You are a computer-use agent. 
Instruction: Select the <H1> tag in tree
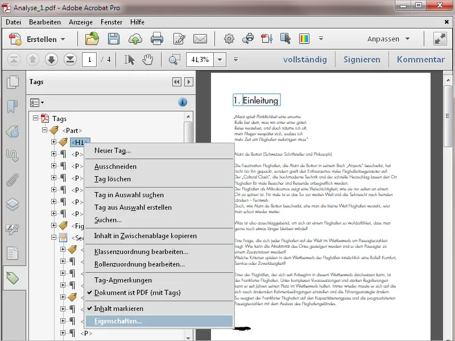pos(80,143)
